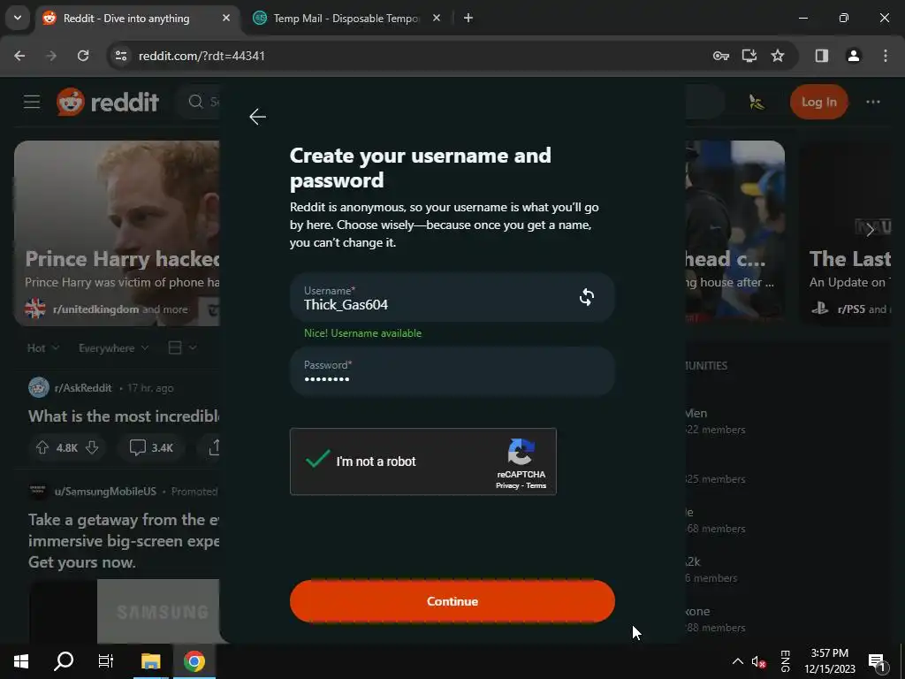Viewport: 905px width, 679px height.
Task: Regenerate the suggested username
Action: tap(587, 297)
